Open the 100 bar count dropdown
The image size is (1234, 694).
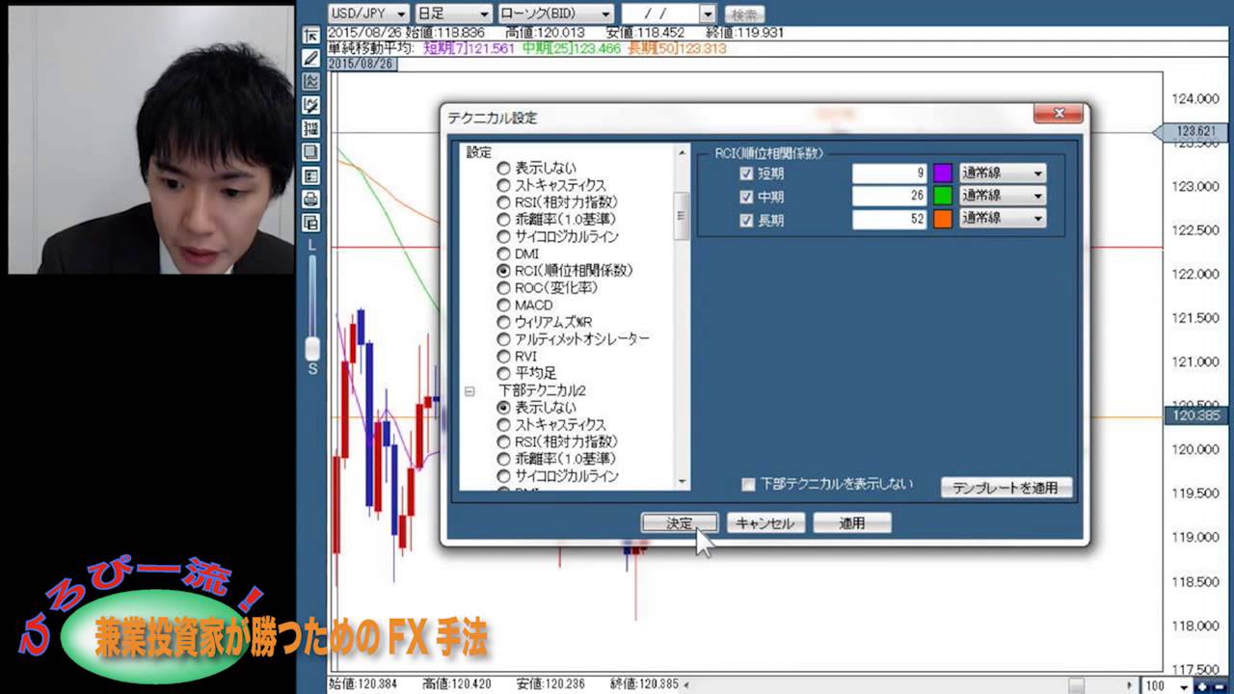click(1185, 686)
